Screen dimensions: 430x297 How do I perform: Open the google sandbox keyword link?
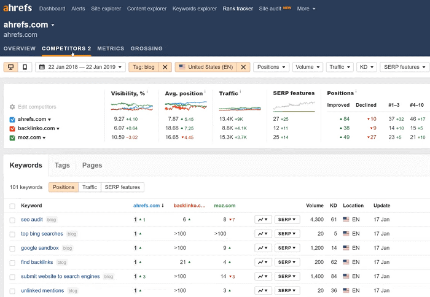40,248
